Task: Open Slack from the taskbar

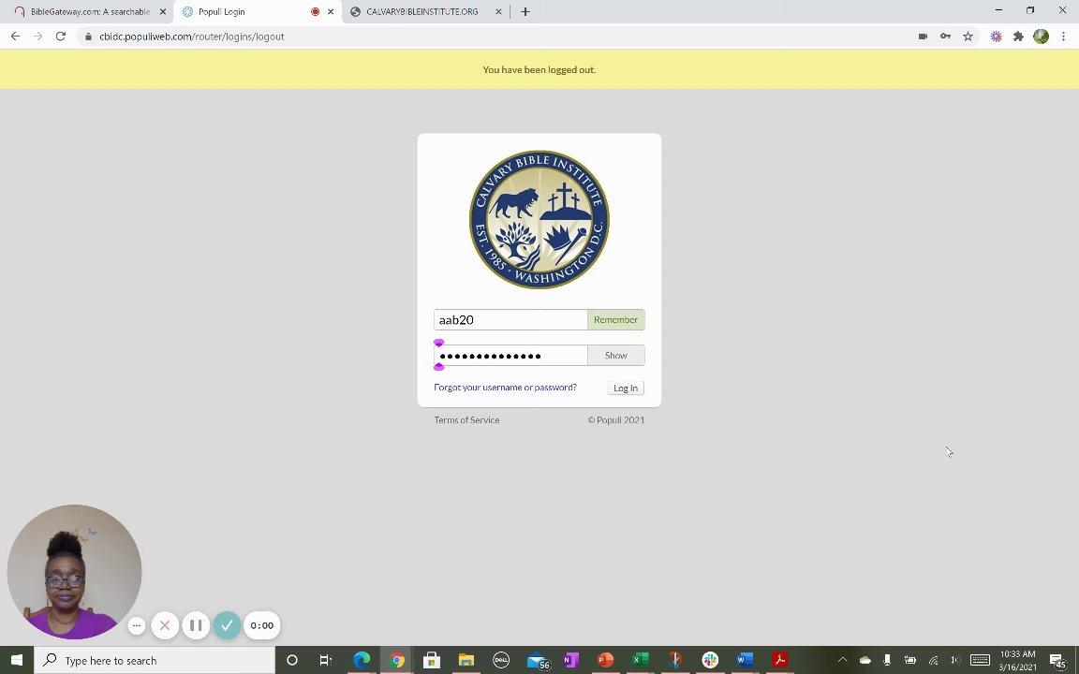Action: click(x=710, y=660)
